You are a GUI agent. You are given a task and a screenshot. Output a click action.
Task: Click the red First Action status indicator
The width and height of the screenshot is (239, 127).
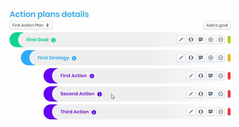[229, 76]
